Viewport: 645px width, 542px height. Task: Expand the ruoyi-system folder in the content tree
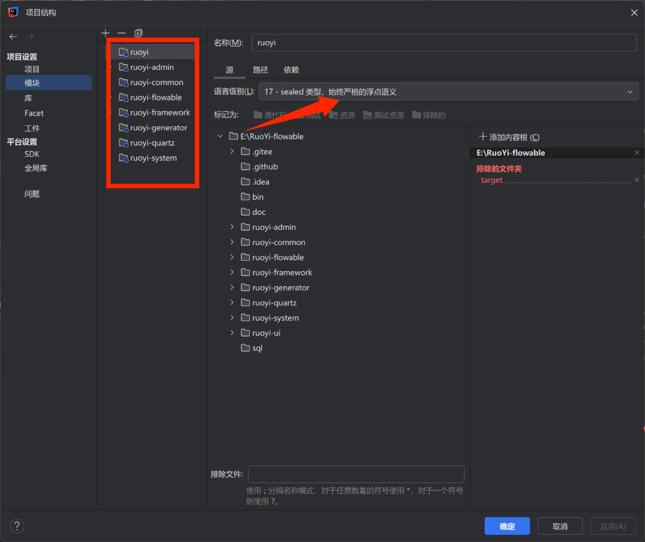click(232, 317)
